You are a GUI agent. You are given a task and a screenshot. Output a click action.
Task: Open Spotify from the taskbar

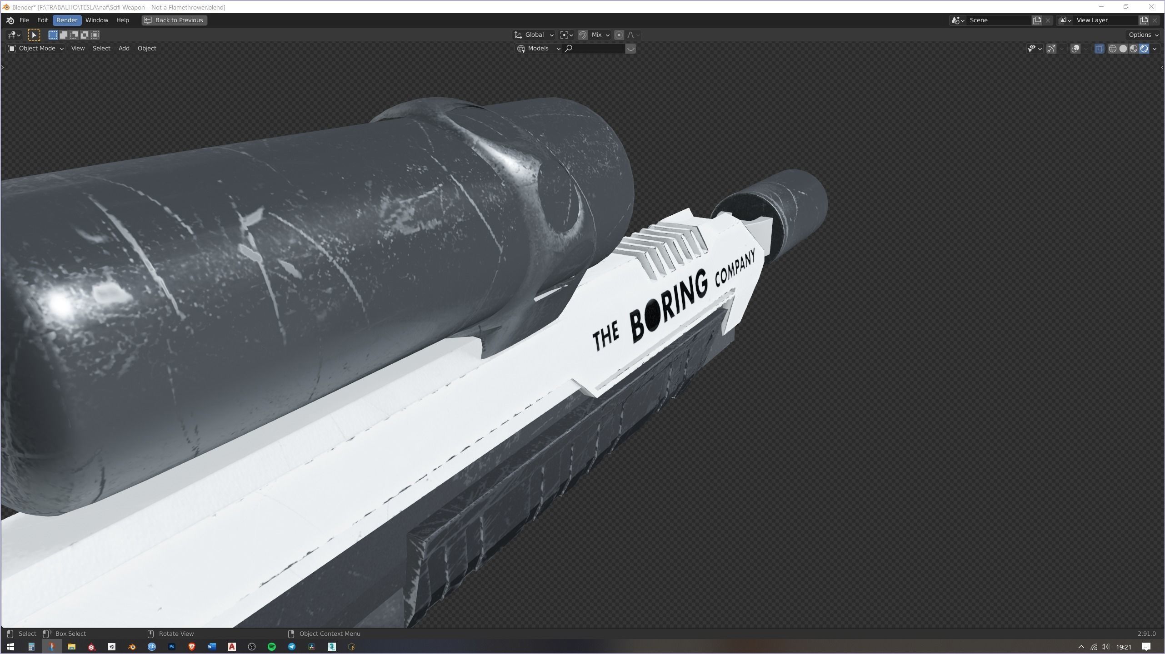tap(271, 647)
